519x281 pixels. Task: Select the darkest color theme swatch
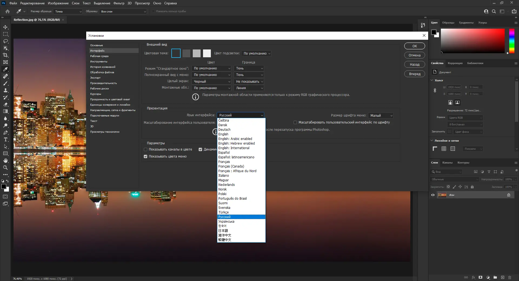[x=176, y=53]
